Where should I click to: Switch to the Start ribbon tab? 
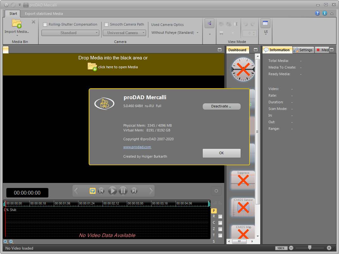[x=13, y=14]
